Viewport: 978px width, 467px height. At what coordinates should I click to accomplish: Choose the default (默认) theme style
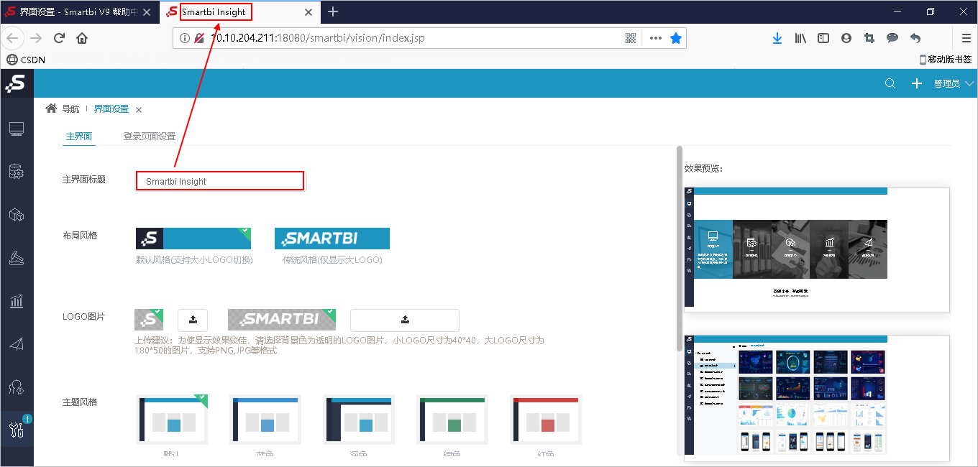[172, 420]
